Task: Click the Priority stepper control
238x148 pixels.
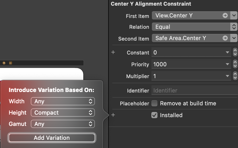Action: coord(235,64)
